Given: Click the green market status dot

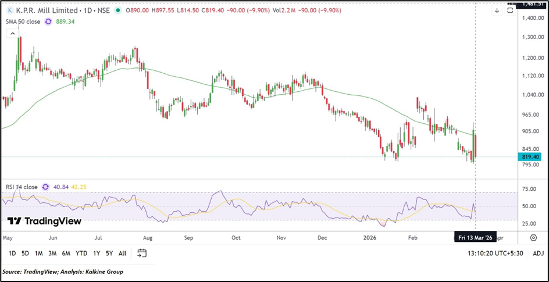Looking at the screenshot, I should 119,10.
